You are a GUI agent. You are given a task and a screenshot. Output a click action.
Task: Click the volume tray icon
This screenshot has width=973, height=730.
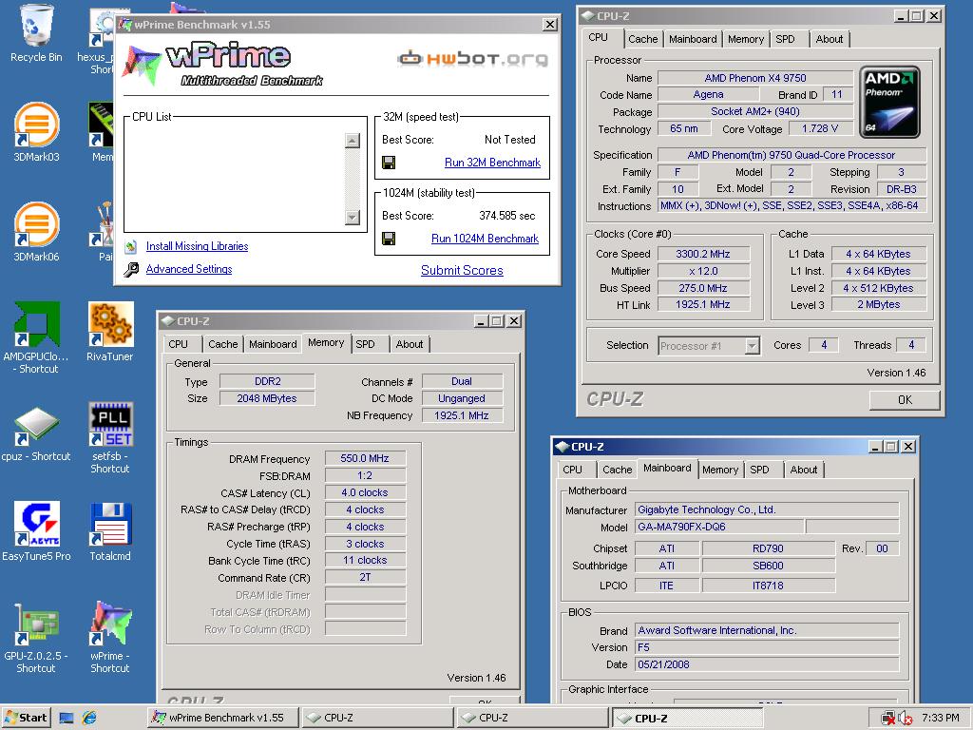(x=906, y=719)
